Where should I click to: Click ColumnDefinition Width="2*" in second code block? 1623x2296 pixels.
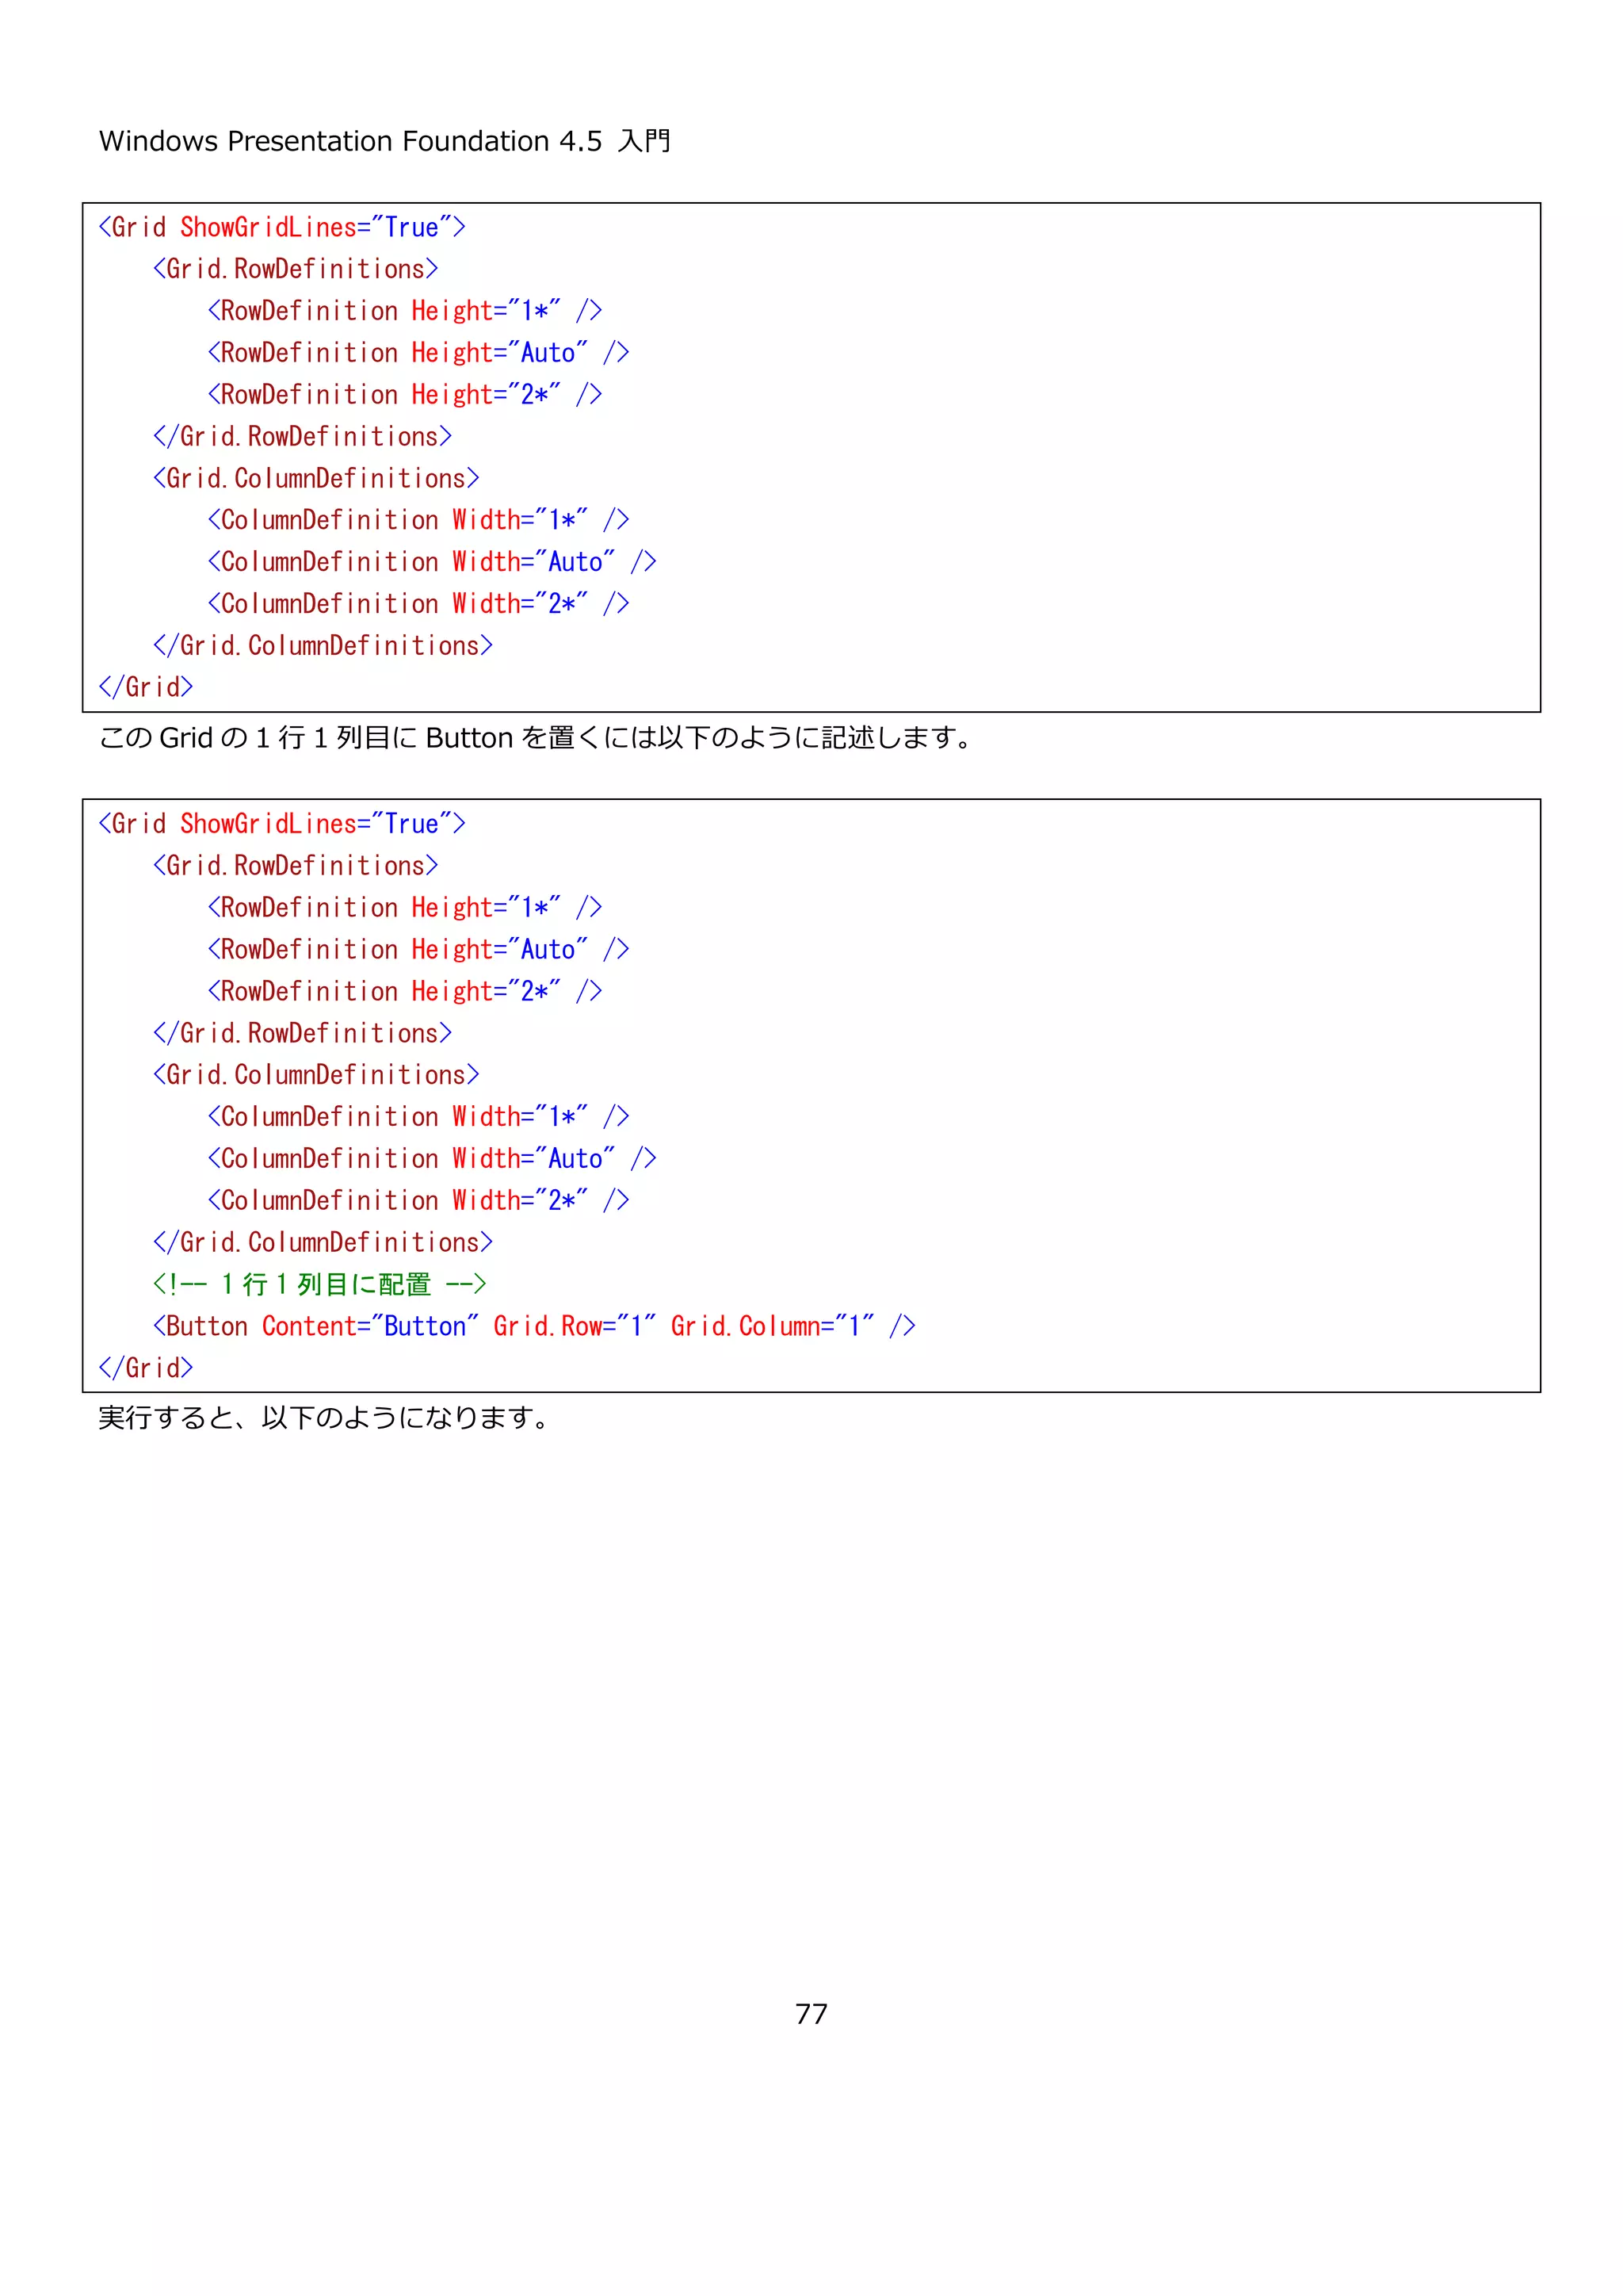418,1200
